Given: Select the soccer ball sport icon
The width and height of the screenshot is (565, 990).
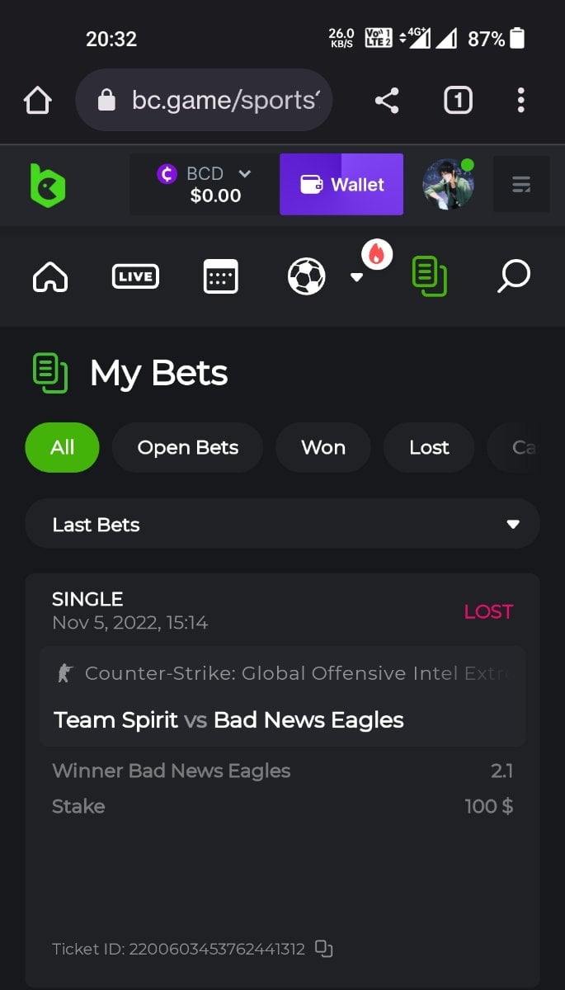Looking at the screenshot, I should pos(306,276).
